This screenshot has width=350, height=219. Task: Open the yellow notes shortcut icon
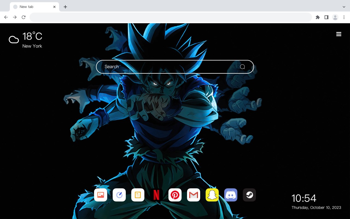138,195
